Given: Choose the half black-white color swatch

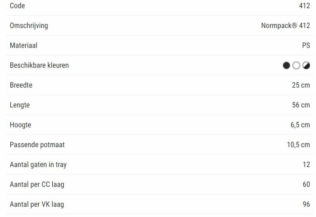Looking at the screenshot, I should tap(306, 65).
